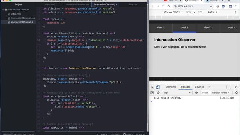Click the device height field 320
Screen dimensions: 240x135
200,12
